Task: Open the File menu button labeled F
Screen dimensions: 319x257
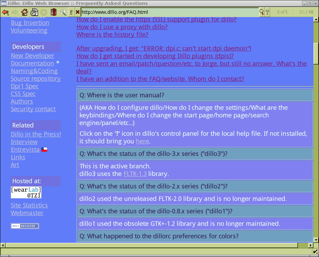Action: tap(71, 12)
